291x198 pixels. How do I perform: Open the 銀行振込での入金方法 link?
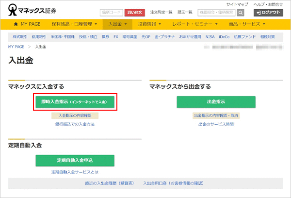tap(75, 125)
